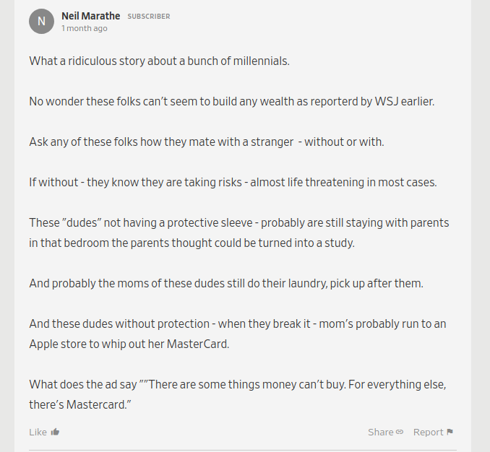Select the Share text link
This screenshot has height=452, width=490.
pos(381,432)
